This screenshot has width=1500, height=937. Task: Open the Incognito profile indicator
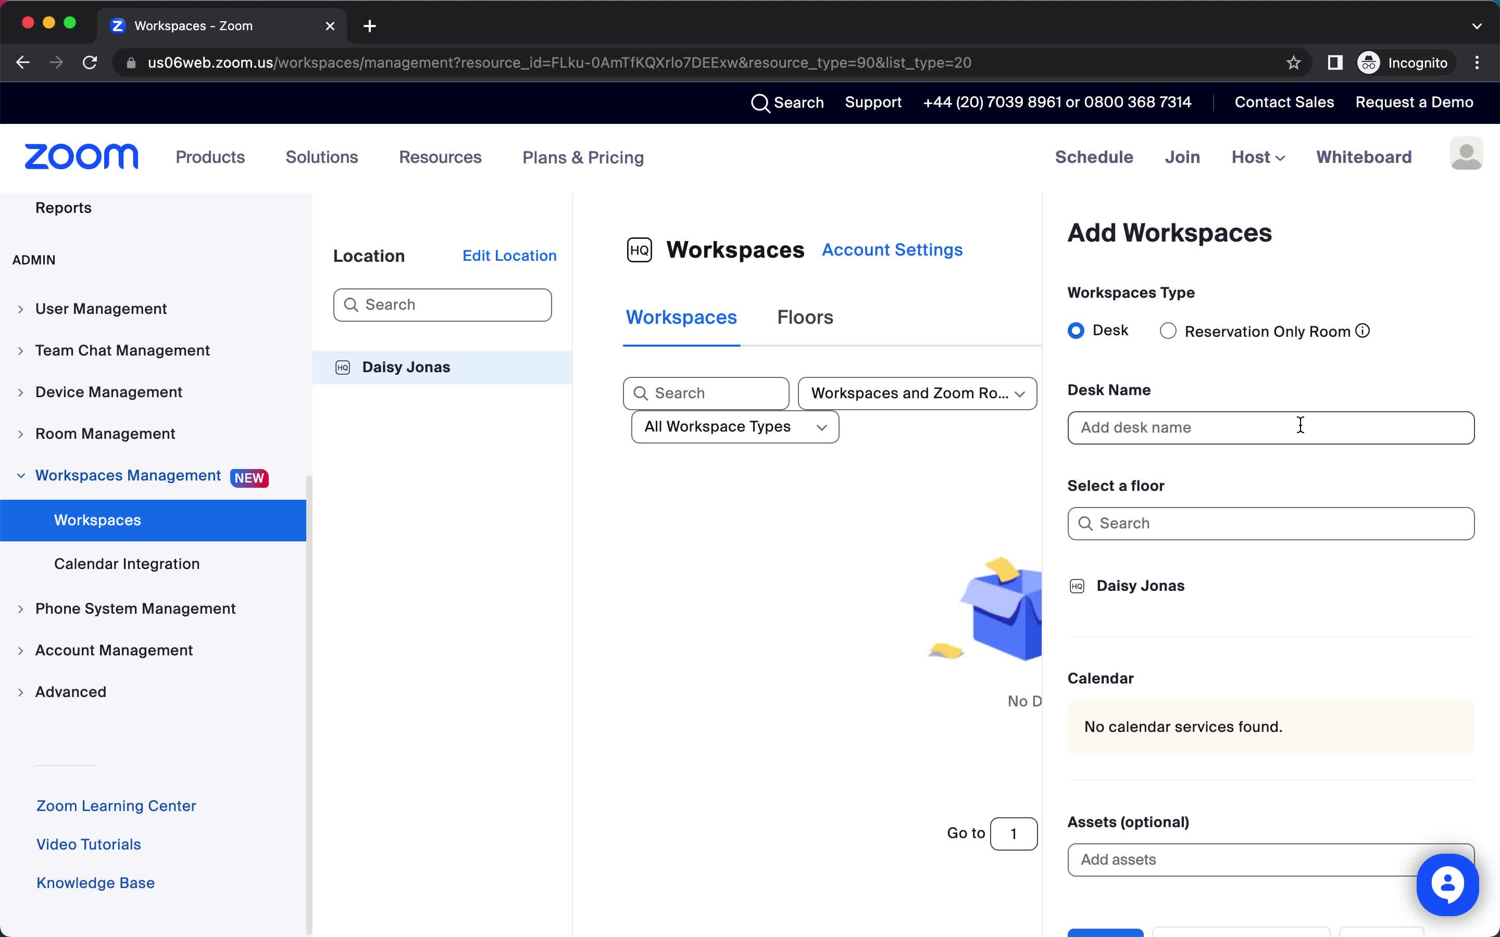tap(1404, 62)
